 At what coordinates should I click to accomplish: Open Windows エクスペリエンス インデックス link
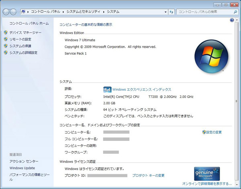[x=142, y=89]
